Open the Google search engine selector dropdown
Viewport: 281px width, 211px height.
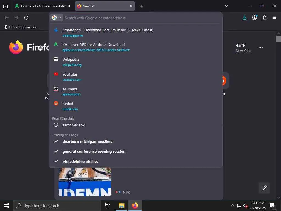pyautogui.click(x=57, y=18)
